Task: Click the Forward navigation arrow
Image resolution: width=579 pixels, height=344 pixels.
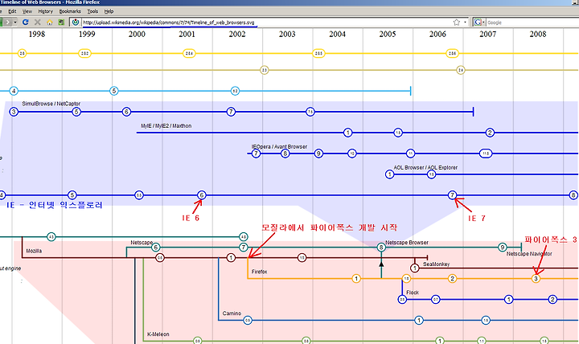Action: (x=7, y=23)
